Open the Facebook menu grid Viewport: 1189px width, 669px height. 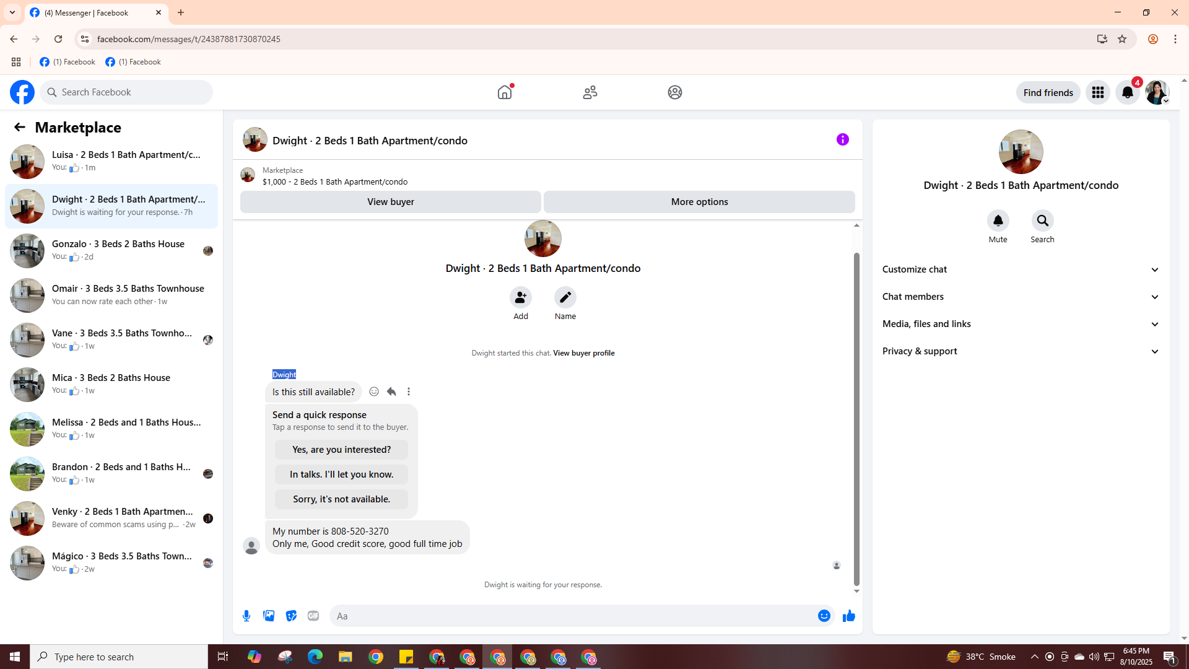1097,92
